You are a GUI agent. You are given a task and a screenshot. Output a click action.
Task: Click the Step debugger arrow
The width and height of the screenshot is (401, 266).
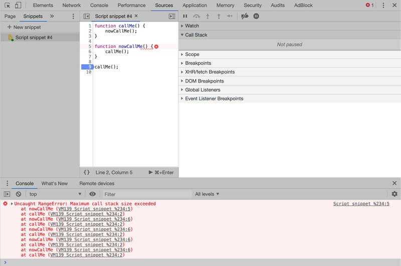click(x=230, y=16)
